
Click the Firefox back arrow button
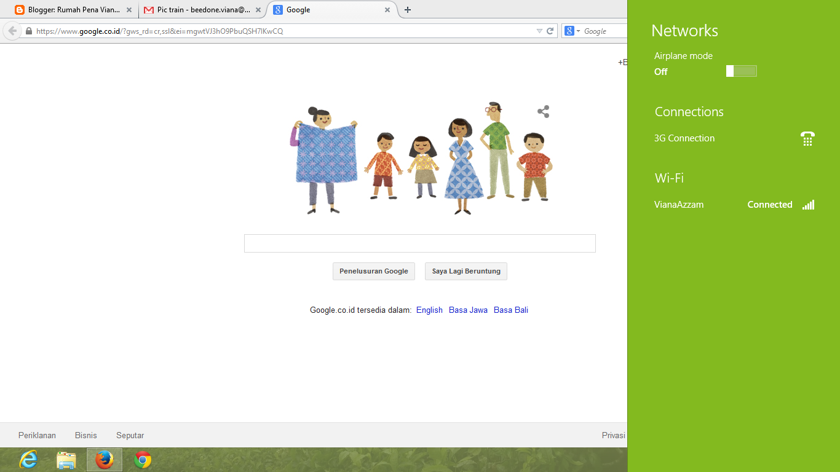click(12, 31)
